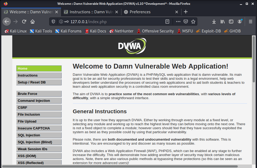
Task: Select Home in DVWA sidebar
Action: point(39,68)
